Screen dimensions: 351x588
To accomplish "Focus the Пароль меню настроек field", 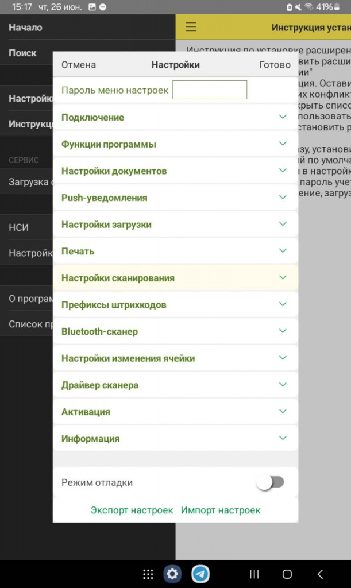I will pos(210,90).
